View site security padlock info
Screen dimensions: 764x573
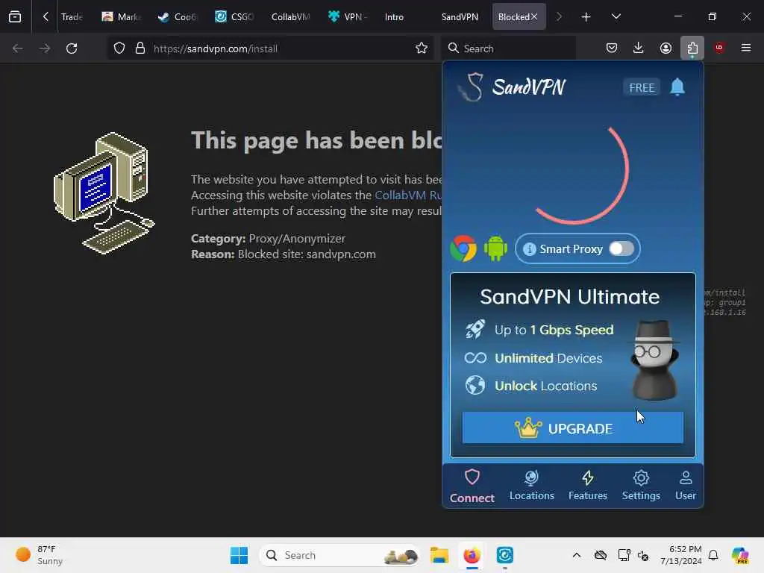140,48
